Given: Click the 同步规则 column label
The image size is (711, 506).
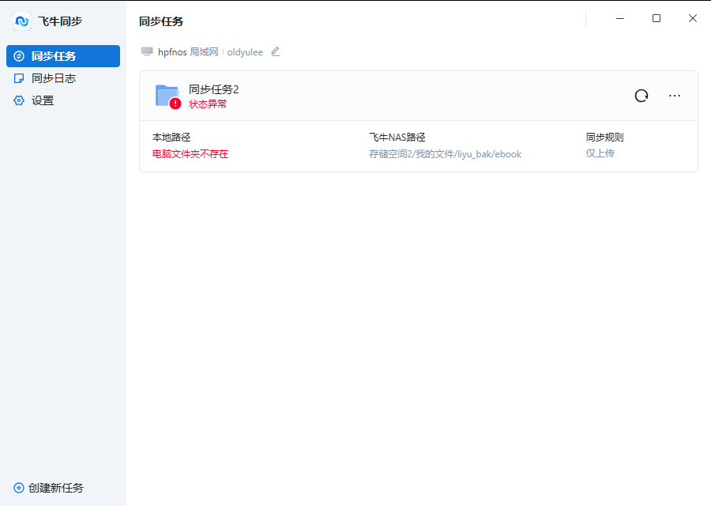Looking at the screenshot, I should click(x=604, y=137).
